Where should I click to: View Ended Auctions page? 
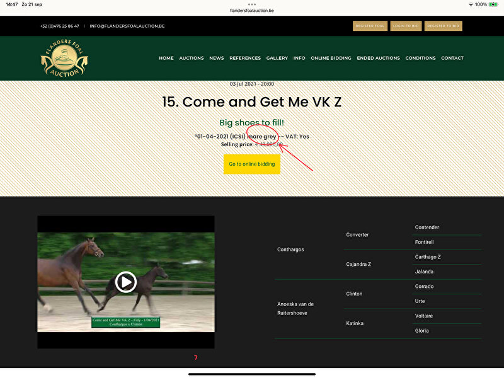pyautogui.click(x=378, y=58)
